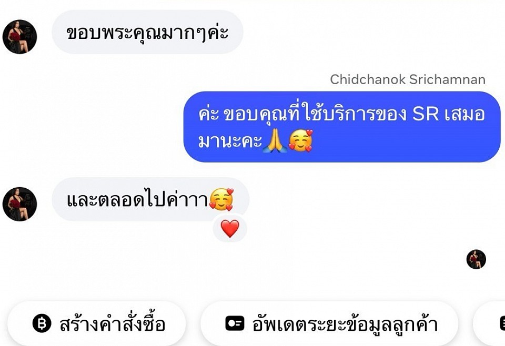Click the hearts-face emoji after และตลอดไปค่าาา

tap(221, 199)
